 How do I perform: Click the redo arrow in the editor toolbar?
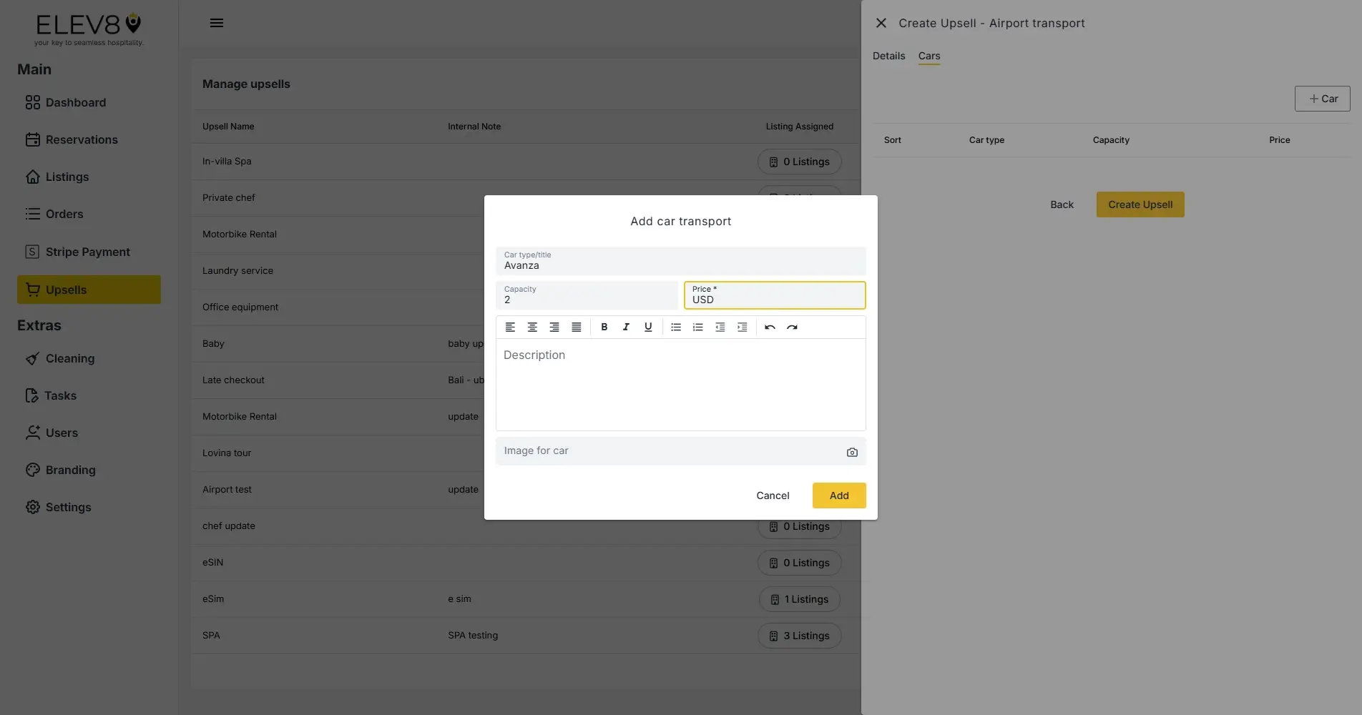pos(792,327)
